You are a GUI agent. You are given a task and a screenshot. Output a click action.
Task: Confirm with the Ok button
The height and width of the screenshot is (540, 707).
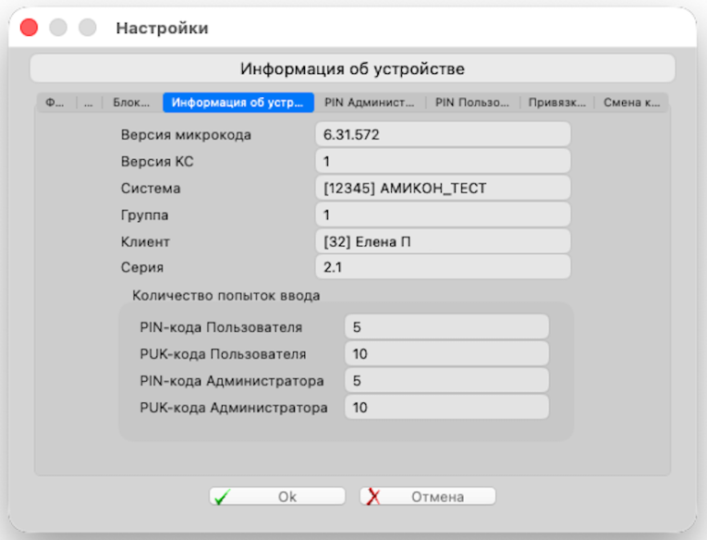[277, 497]
